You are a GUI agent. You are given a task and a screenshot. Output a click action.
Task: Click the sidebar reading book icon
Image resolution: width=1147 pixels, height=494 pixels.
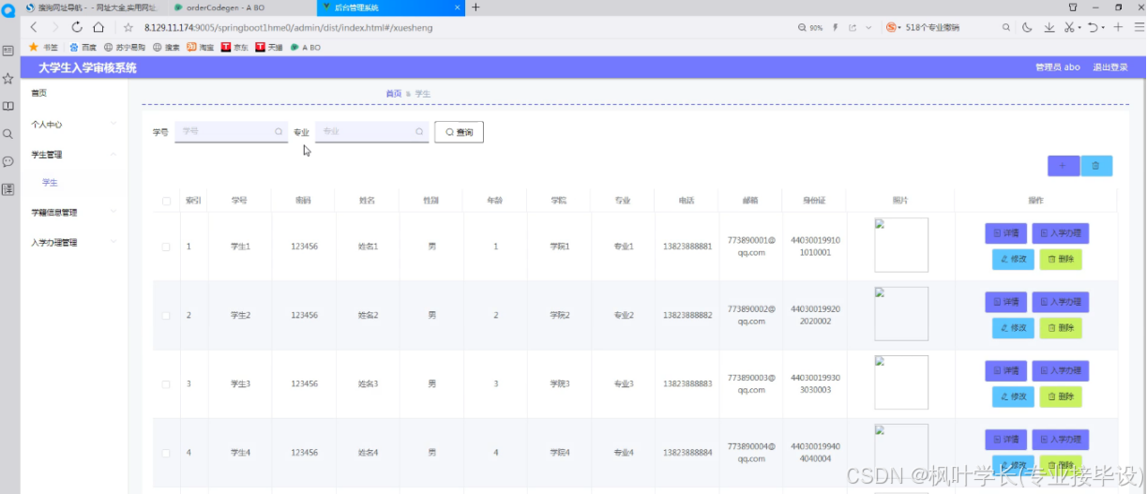coord(8,107)
